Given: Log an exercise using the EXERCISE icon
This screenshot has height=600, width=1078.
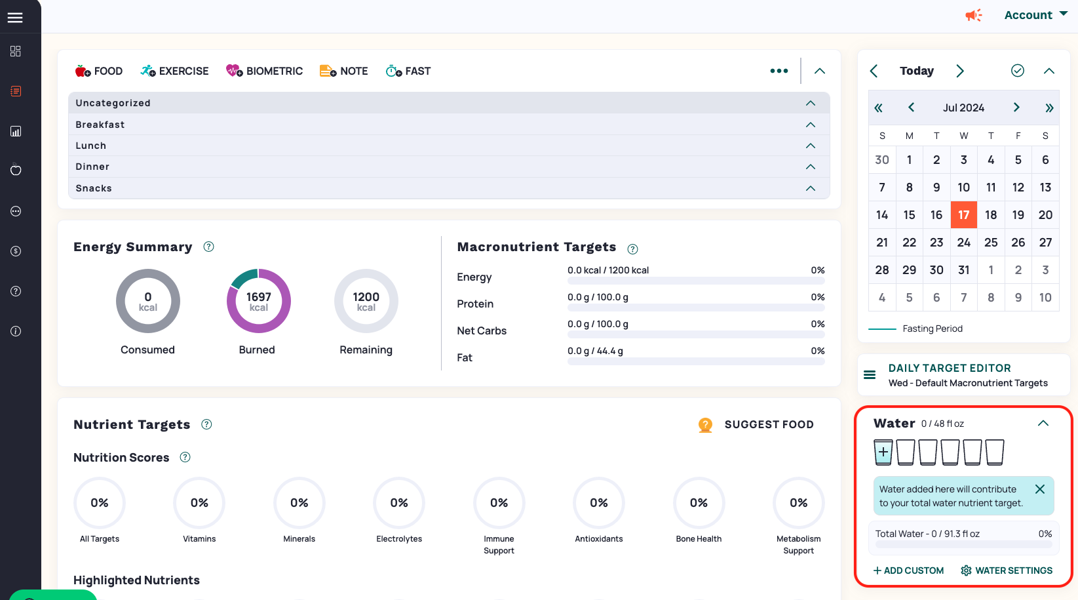Looking at the screenshot, I should (147, 70).
